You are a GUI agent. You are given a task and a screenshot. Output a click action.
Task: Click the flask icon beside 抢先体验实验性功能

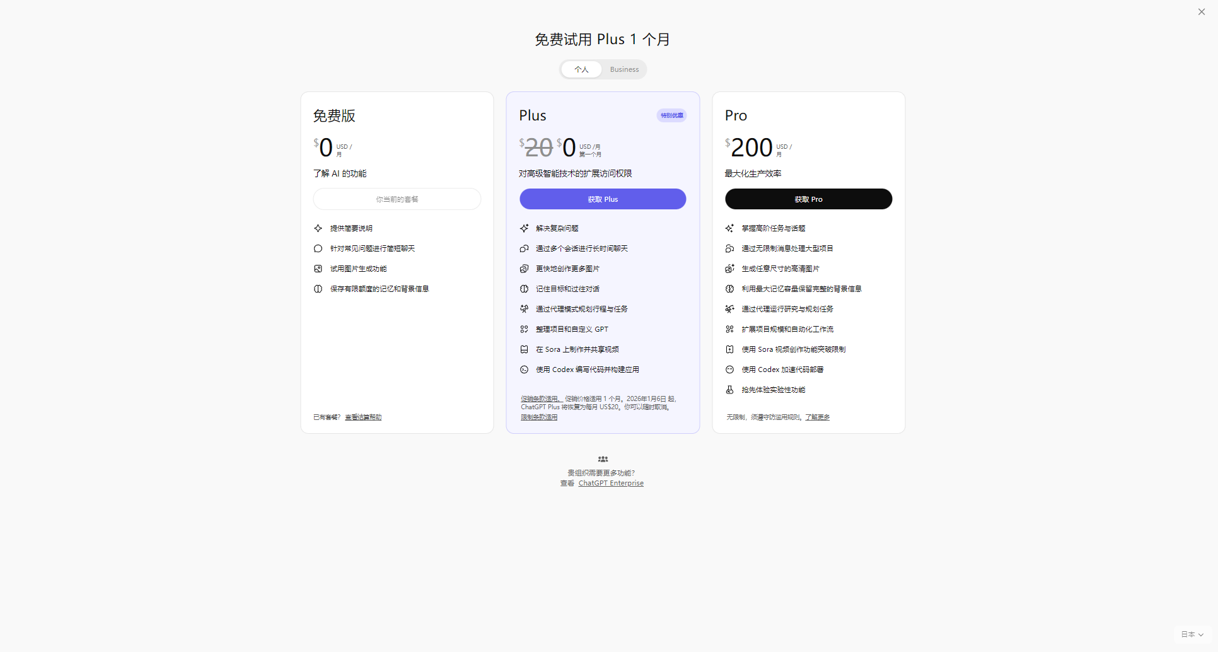coord(729,390)
